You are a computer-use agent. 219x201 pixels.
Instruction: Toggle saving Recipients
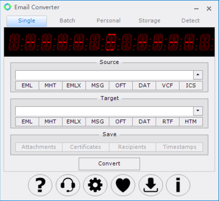(x=132, y=147)
